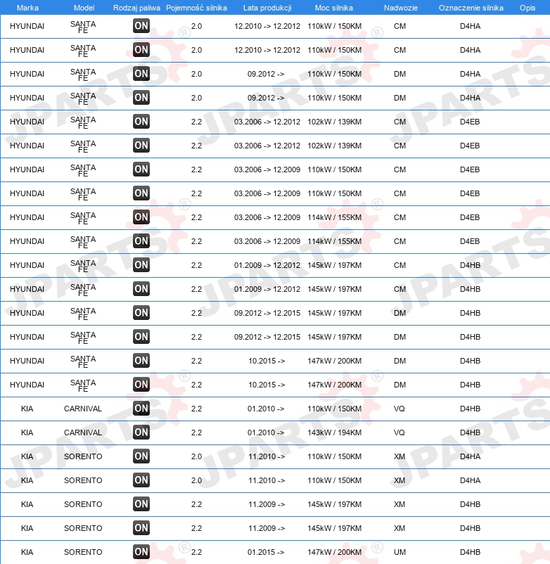Click 'CARNIVAL' in the 110kW row

83,409
